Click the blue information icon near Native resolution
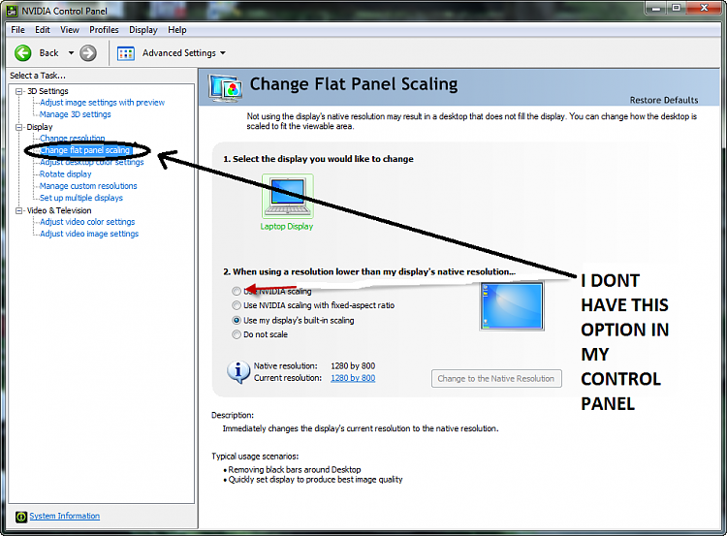Viewport: 727px width, 536px height. coord(238,372)
